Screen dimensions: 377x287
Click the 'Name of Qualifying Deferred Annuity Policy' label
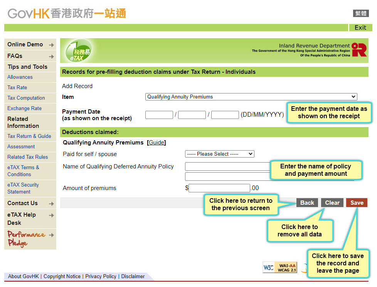point(118,166)
